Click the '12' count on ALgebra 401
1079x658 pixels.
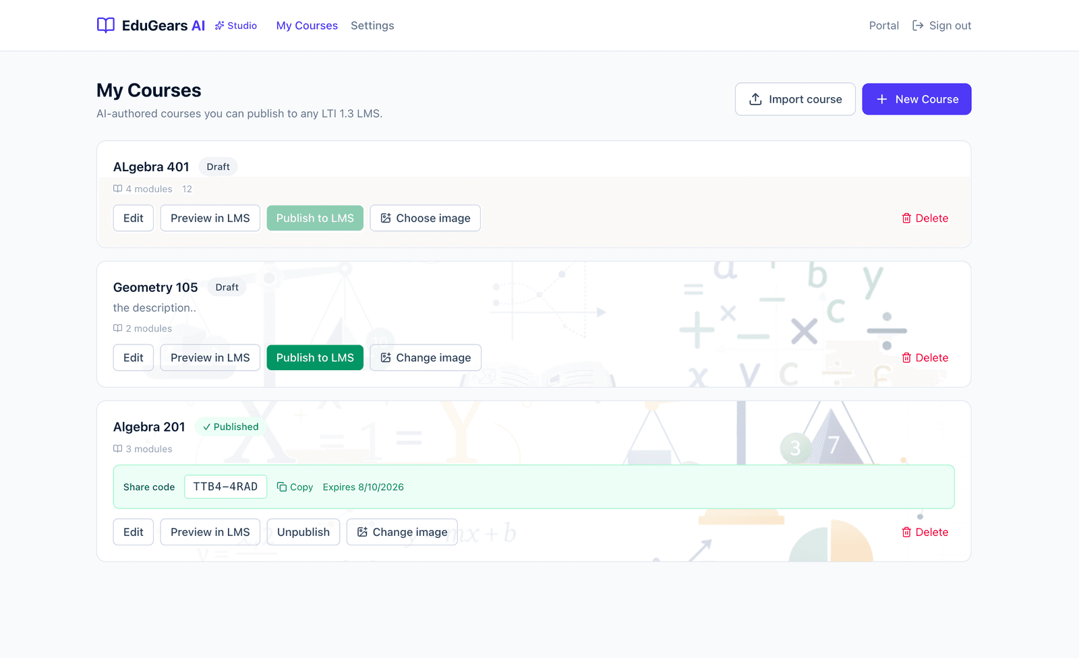187,189
